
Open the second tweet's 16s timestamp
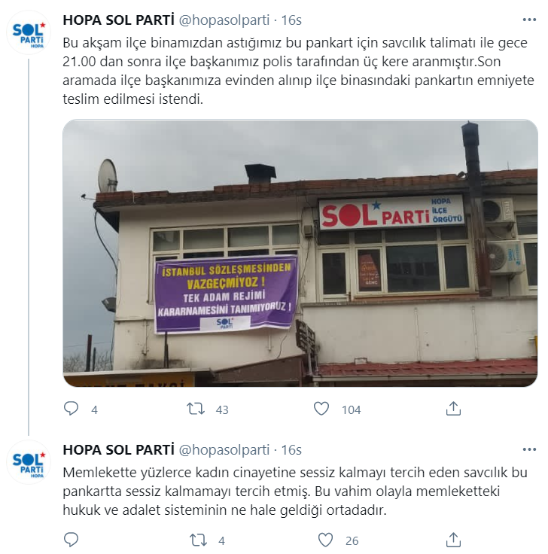pyautogui.click(x=291, y=450)
